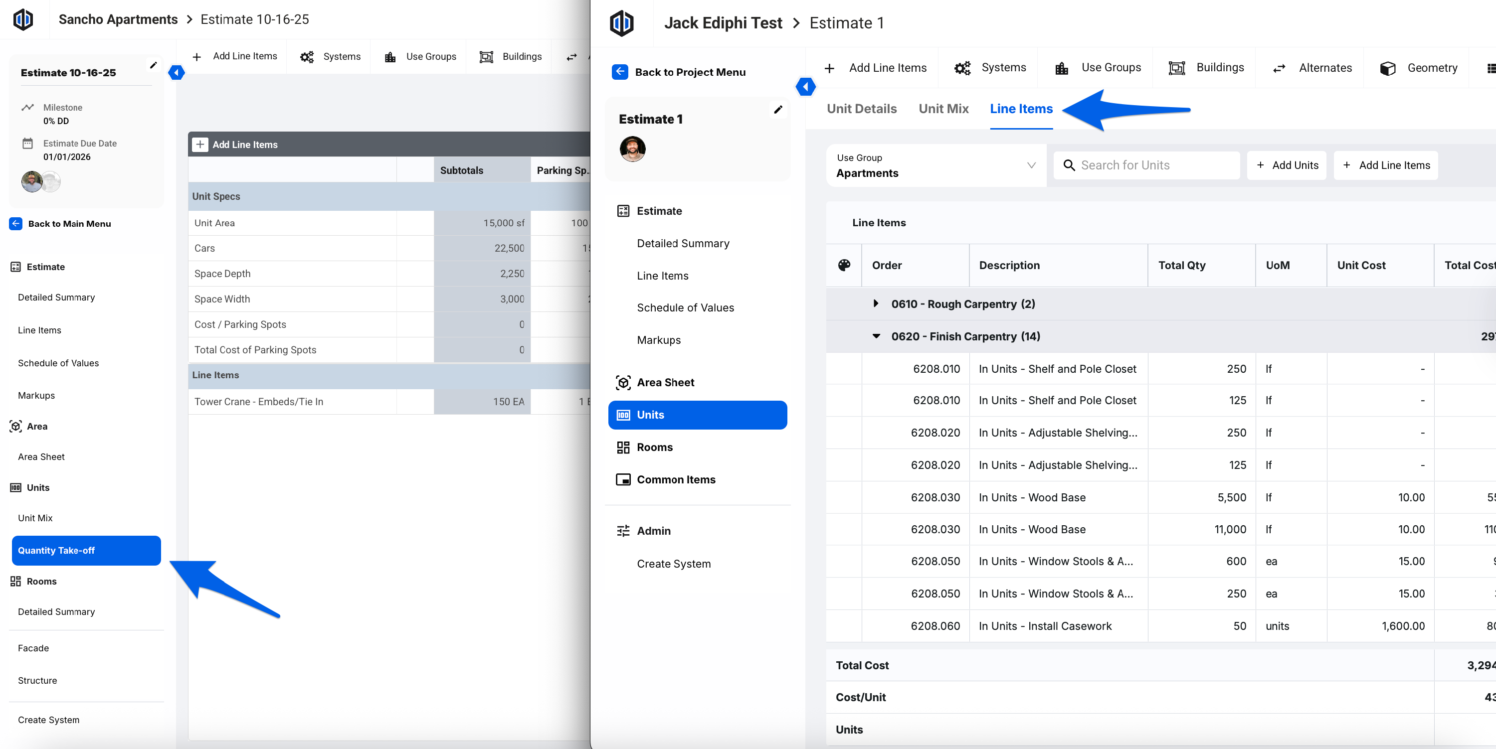Click the Buildings icon in left toolbar
The image size is (1496, 749).
click(486, 57)
